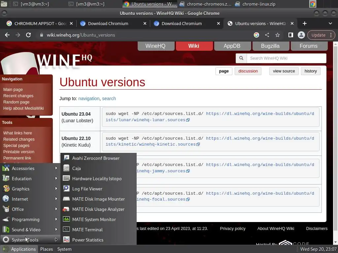Image resolution: width=338 pixels, height=253 pixels.
Task: Click the System Tools gear icon
Action: pos(6,240)
